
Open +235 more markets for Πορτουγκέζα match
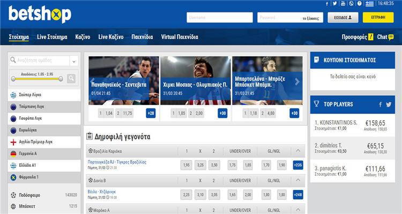[x=298, y=165]
